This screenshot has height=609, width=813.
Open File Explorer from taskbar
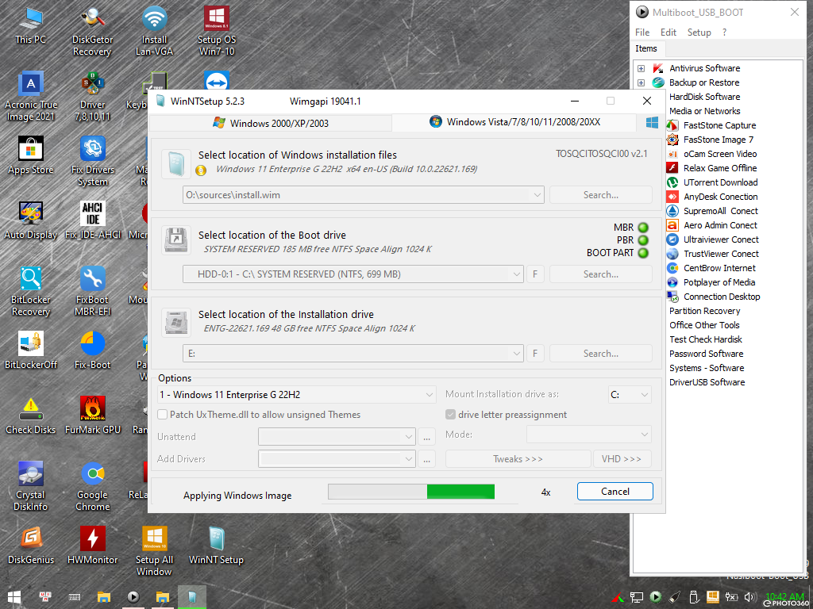[x=104, y=597]
